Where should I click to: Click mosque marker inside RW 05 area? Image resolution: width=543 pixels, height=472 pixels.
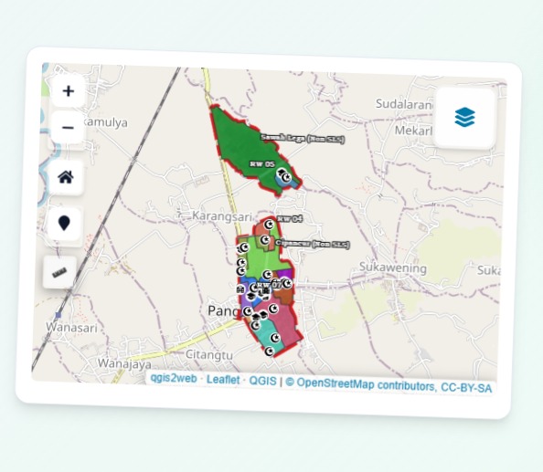pyautogui.click(x=286, y=178)
